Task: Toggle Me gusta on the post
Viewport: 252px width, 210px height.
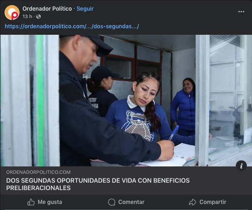Action: pyautogui.click(x=44, y=202)
